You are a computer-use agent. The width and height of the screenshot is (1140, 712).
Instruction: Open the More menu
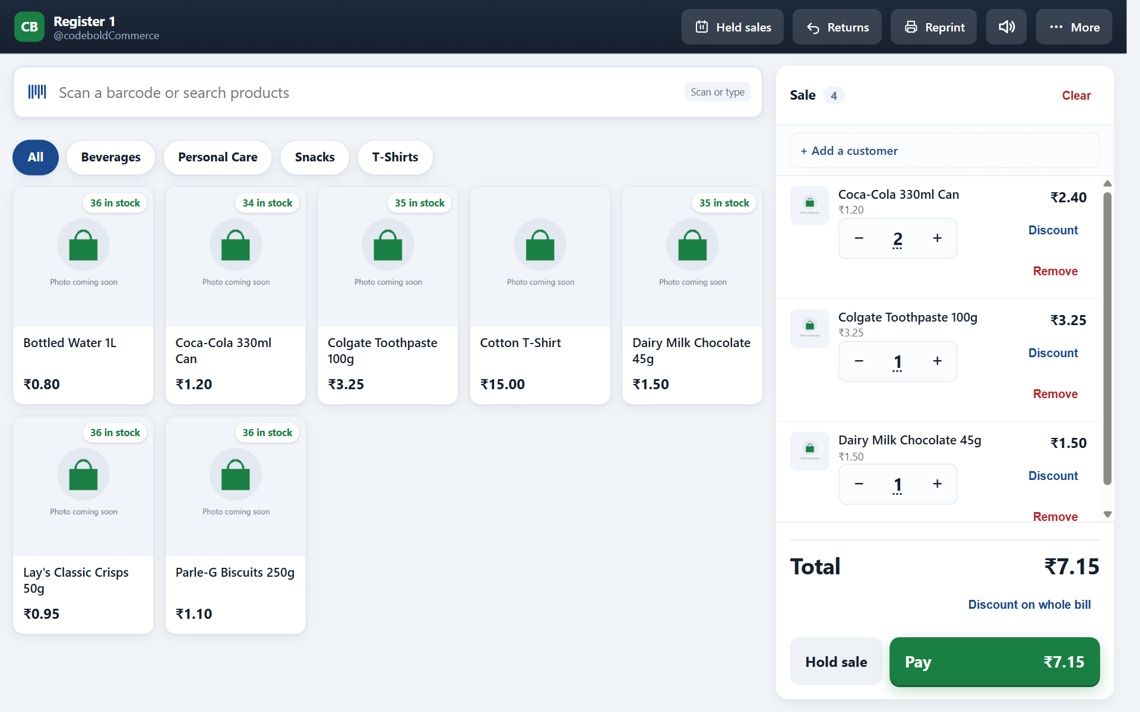coord(1073,27)
